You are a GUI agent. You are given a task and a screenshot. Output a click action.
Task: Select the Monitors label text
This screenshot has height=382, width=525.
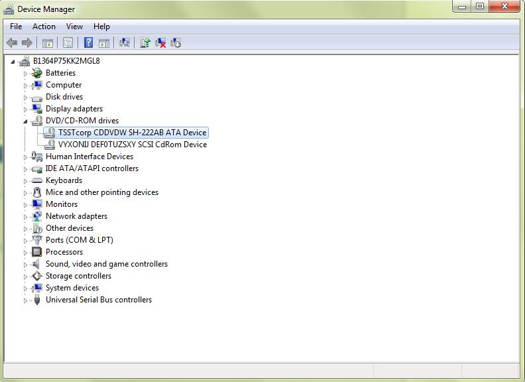pos(62,204)
